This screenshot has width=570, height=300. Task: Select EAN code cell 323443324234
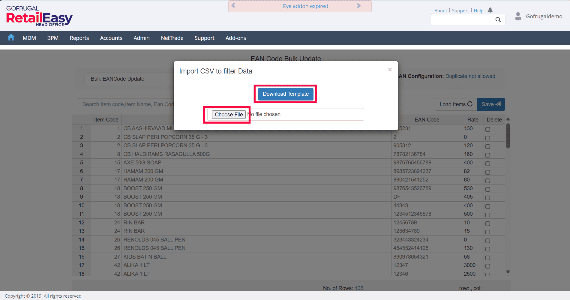(427, 240)
